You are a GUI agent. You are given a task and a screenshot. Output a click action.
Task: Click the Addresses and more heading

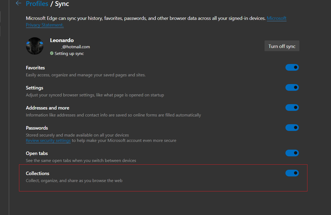point(47,108)
